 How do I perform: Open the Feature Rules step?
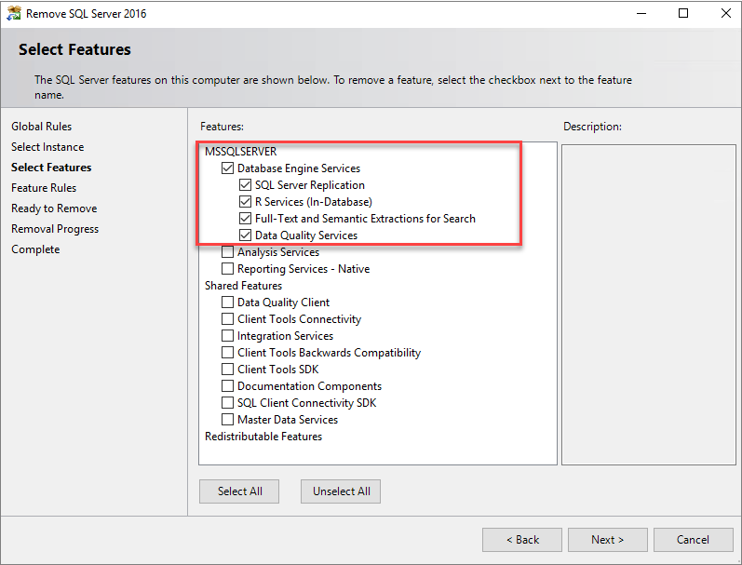tap(44, 188)
